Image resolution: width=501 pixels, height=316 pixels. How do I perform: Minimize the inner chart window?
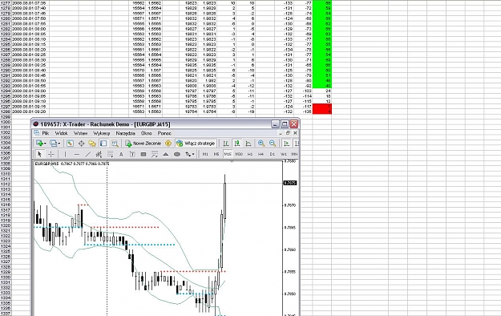click(281, 133)
